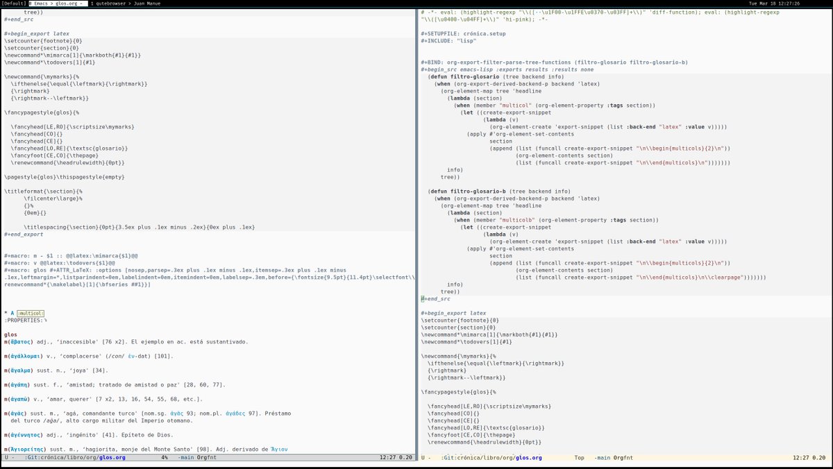Switch to the '1 qutebrowser' window entry
The height and width of the screenshot is (469, 833).
click(x=108, y=3)
